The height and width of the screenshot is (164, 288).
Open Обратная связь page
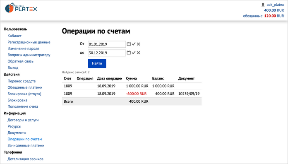pos(21,61)
